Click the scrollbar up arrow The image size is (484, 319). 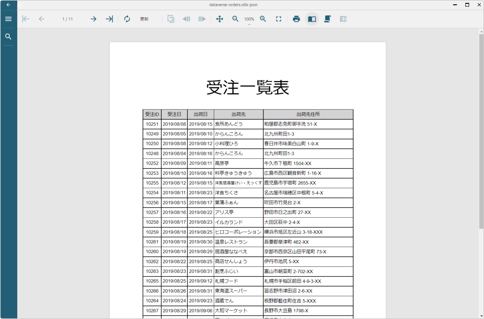pos(481,31)
